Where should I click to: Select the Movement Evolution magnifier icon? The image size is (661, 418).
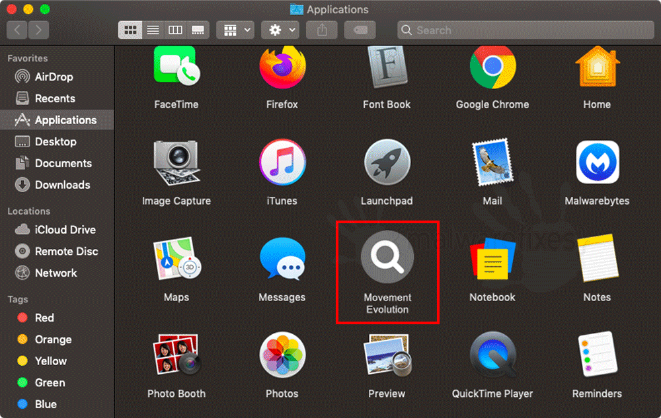[387, 257]
